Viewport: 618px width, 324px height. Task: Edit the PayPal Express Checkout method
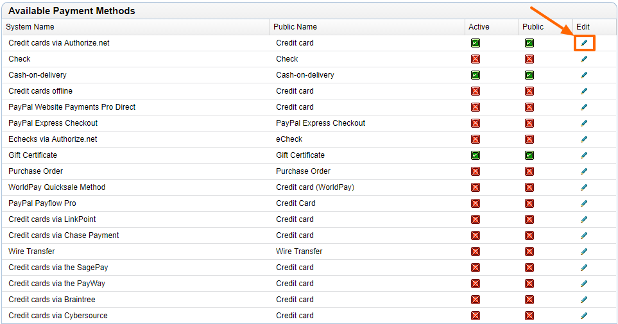(584, 123)
